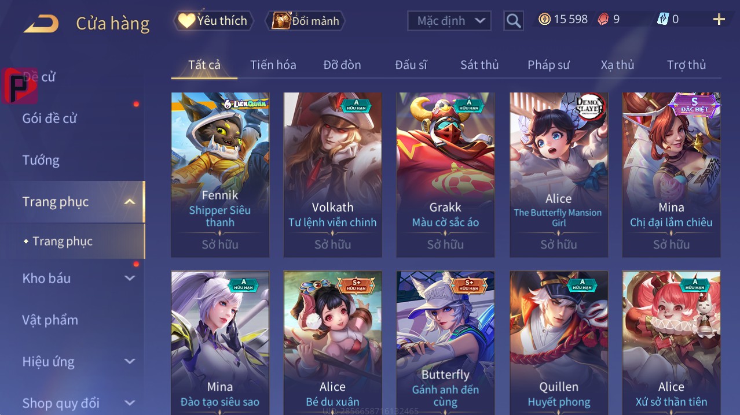Image resolution: width=740 pixels, height=415 pixels.
Task: Switch to the Sát thủ tab
Action: pos(479,65)
